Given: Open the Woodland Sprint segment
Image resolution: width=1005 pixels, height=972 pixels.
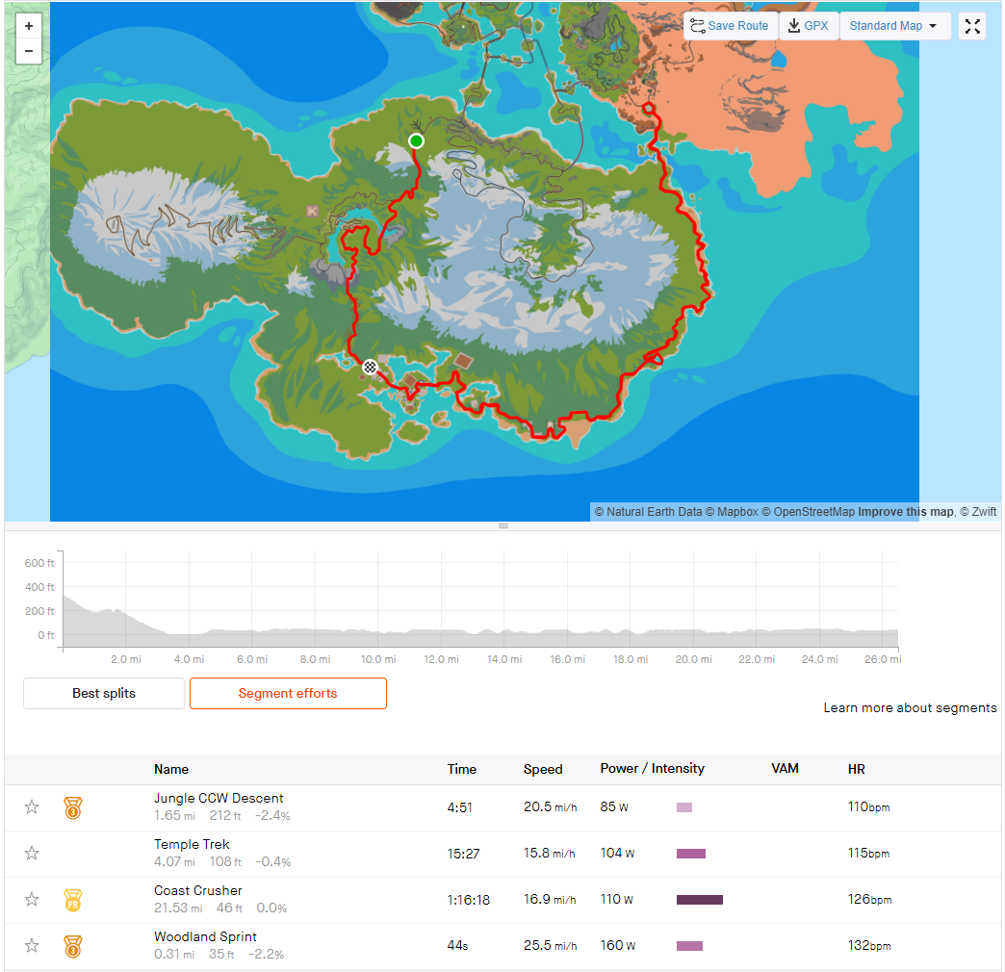Looking at the screenshot, I should coord(205,936).
